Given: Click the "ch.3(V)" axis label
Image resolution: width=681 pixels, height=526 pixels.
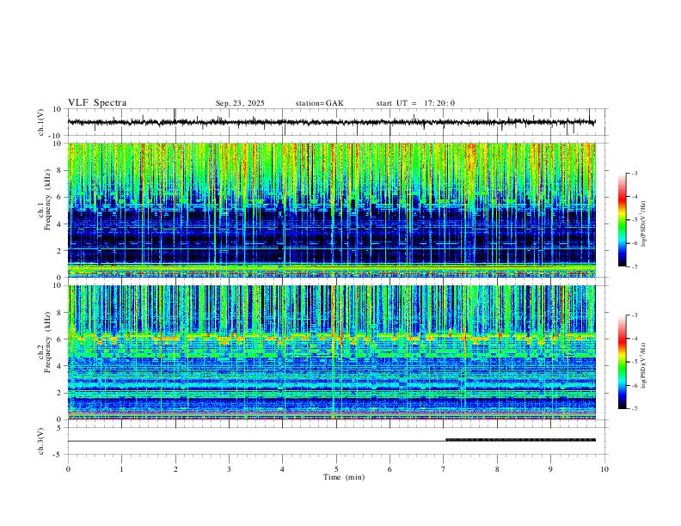Looking at the screenshot, I should click(41, 441).
